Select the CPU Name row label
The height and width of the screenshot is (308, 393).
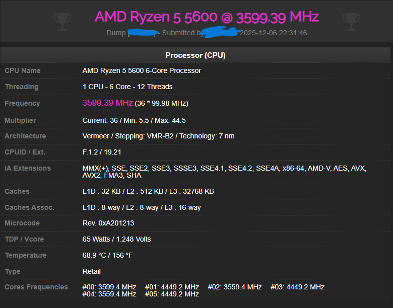point(23,70)
